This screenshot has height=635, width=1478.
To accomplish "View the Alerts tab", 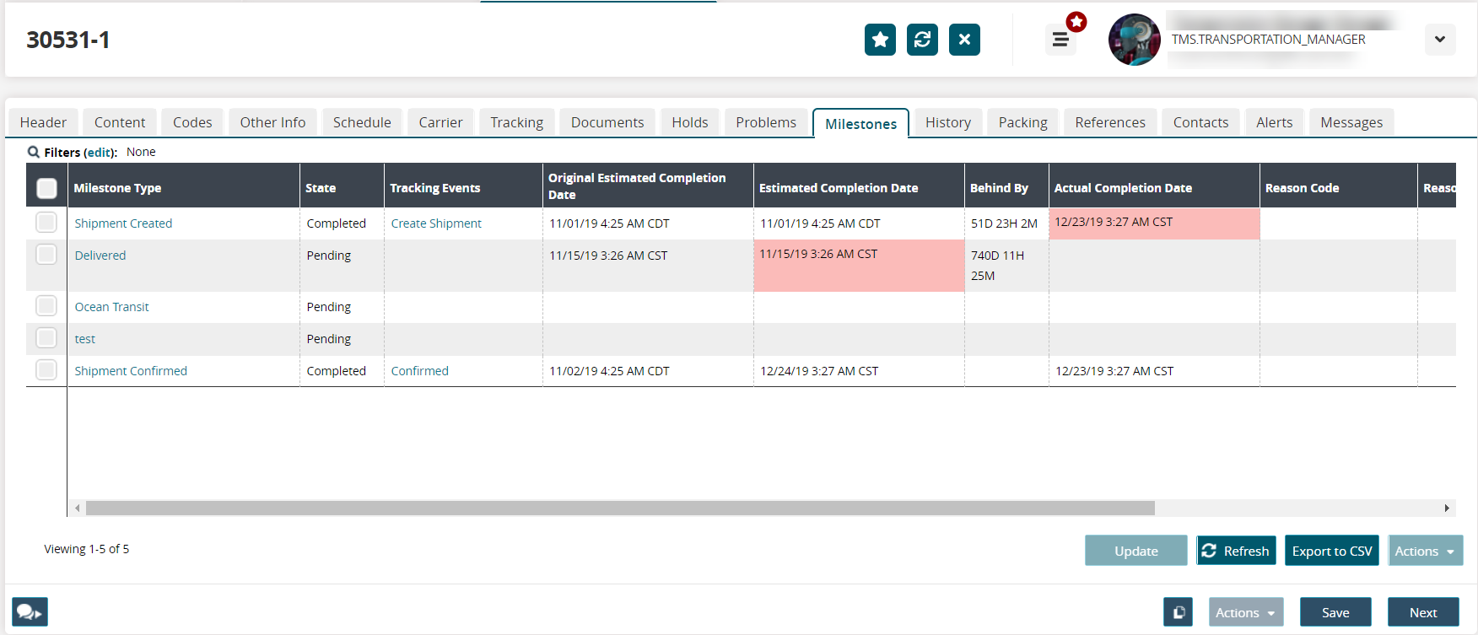I will 1274,122.
